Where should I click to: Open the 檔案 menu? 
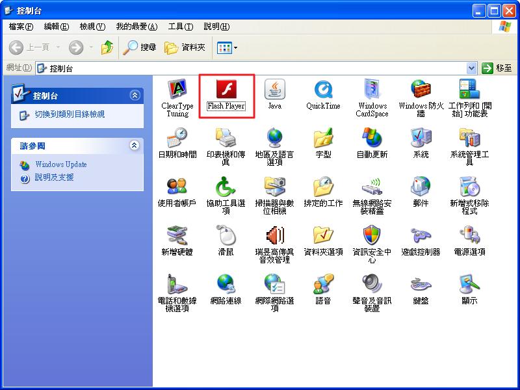click(x=21, y=27)
